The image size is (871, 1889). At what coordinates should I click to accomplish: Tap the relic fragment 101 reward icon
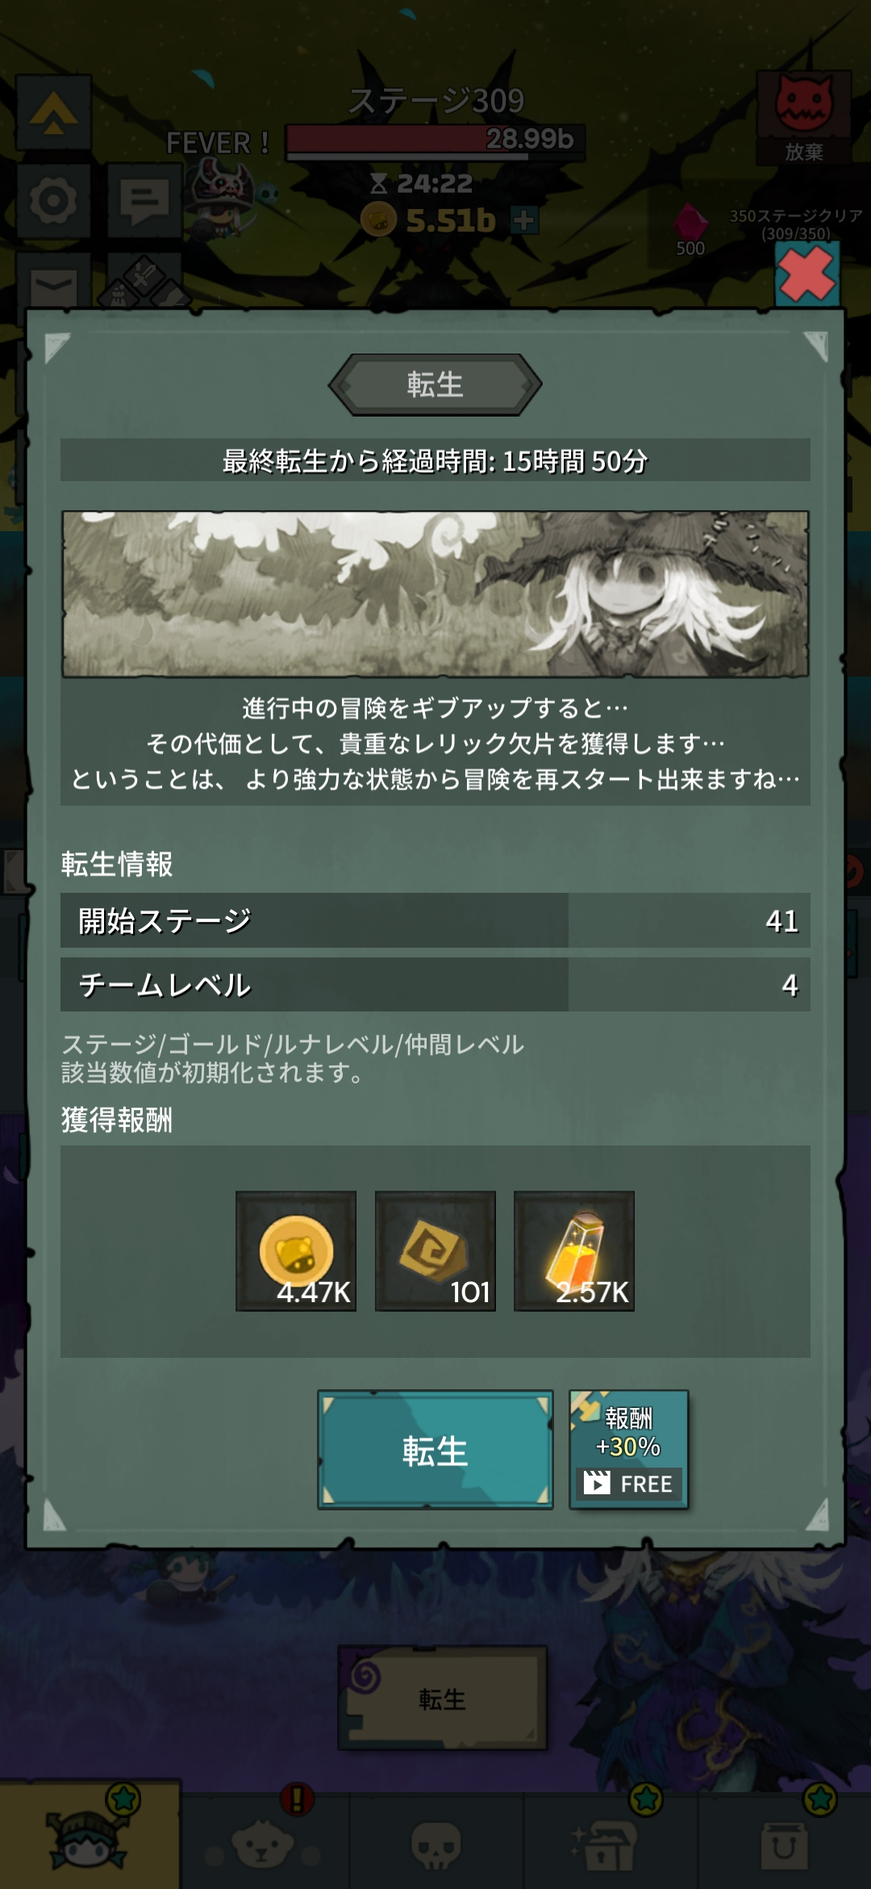(x=435, y=1251)
